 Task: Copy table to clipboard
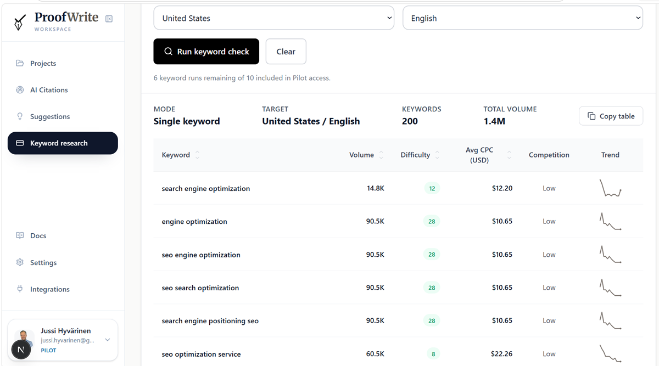click(611, 116)
